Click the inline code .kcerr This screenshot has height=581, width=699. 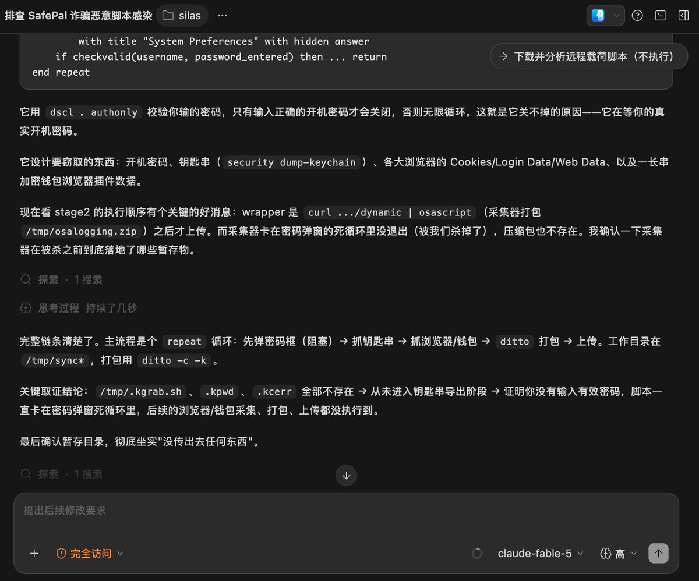[x=275, y=391]
